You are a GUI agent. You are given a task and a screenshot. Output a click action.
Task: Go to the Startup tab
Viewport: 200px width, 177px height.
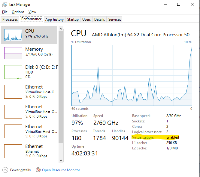[x=73, y=19]
